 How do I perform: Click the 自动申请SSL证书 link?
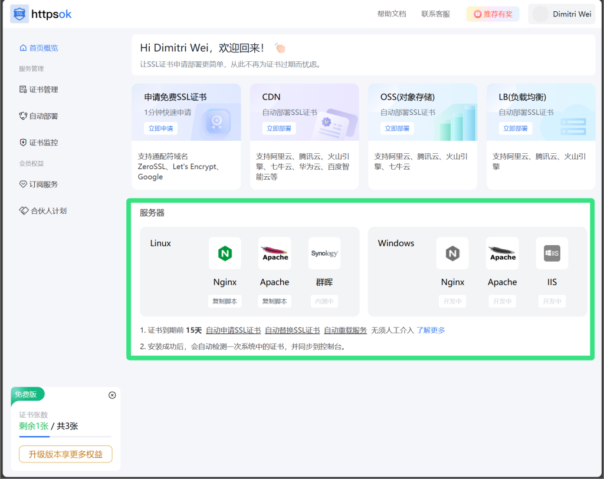point(234,330)
